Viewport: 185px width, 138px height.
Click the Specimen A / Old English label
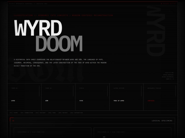[31, 132]
